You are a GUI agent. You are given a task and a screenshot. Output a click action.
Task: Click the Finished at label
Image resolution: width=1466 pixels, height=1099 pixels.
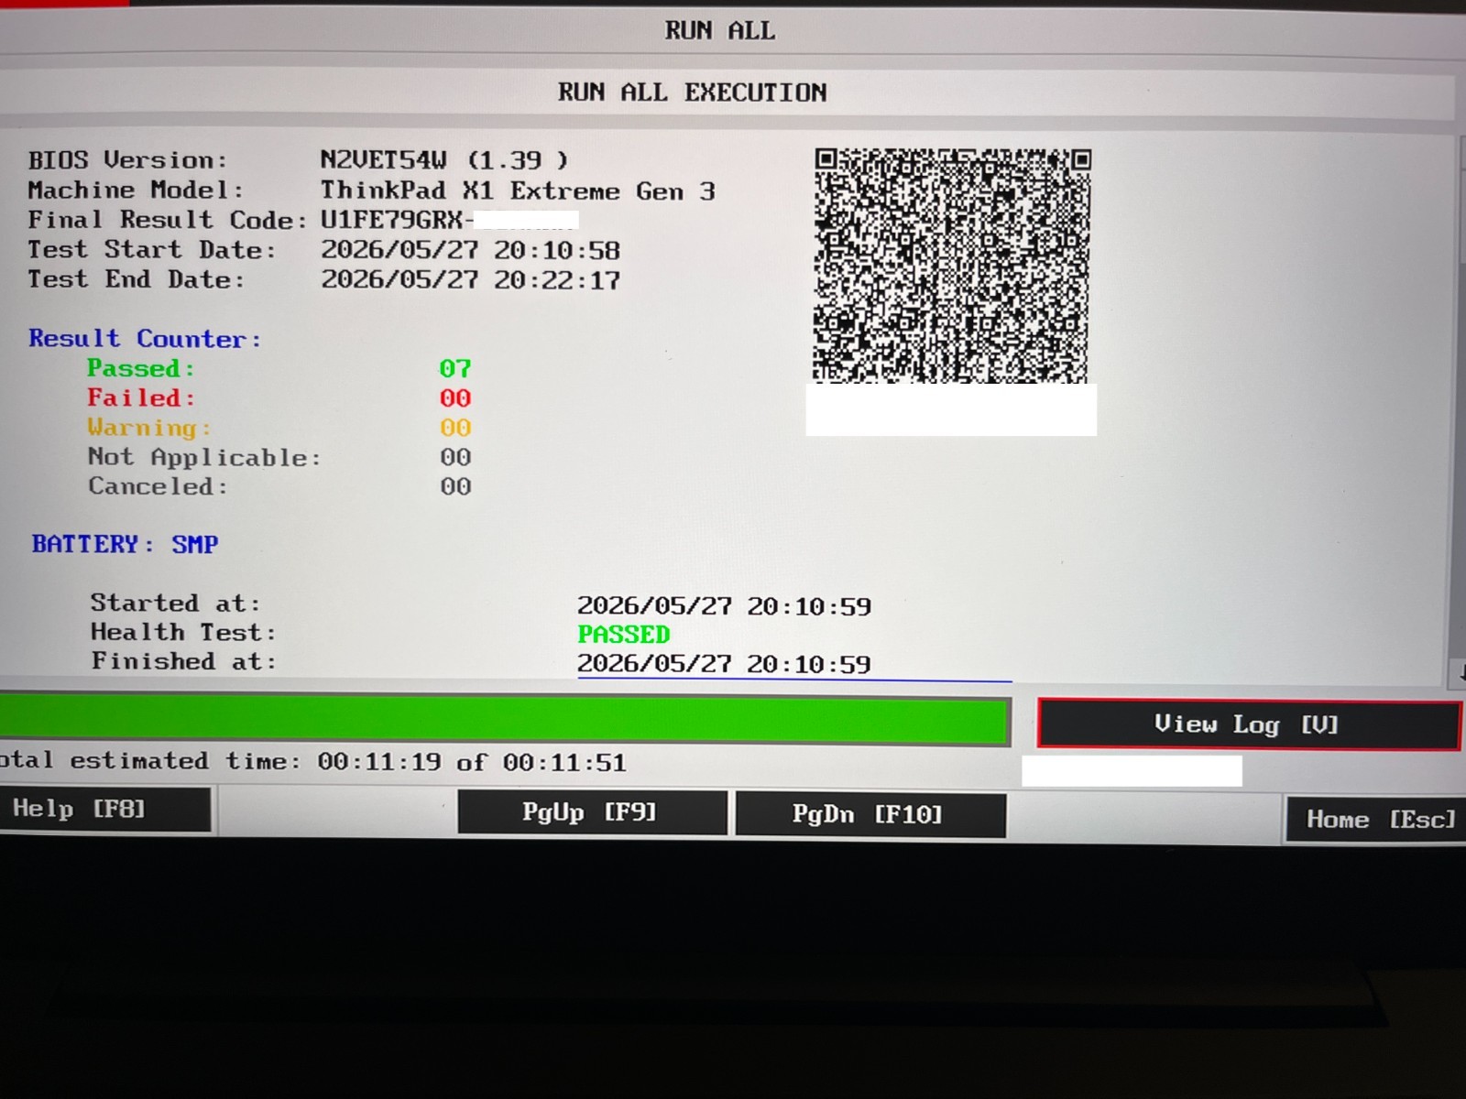182,661
